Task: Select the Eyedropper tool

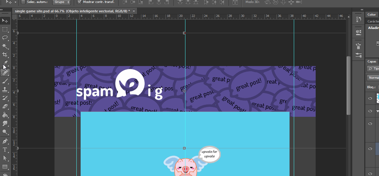Action: tap(5, 63)
